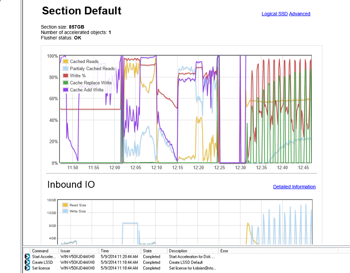
Task: Select the 'Start Acceler...' command cell
Action: click(x=44, y=257)
